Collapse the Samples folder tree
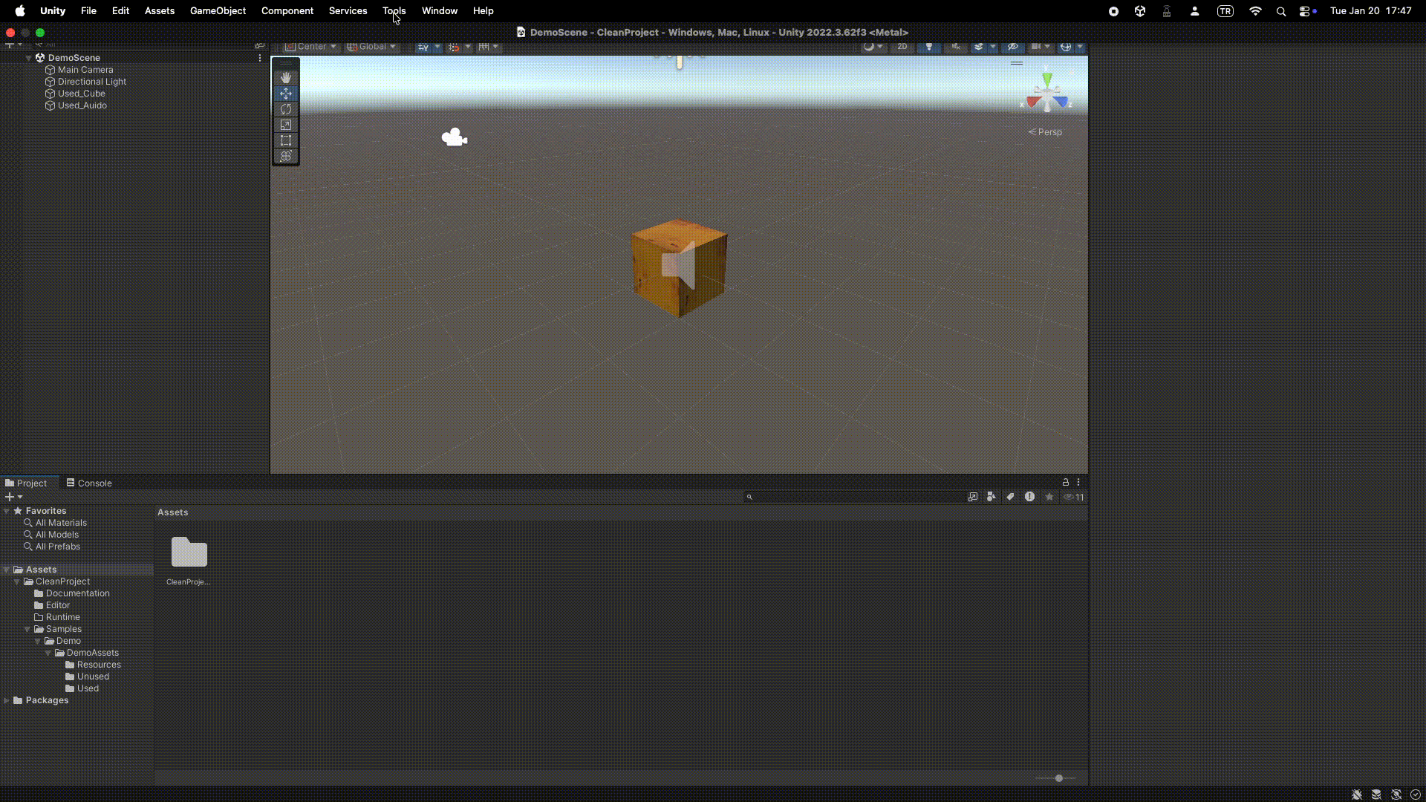1426x802 pixels. coord(27,629)
